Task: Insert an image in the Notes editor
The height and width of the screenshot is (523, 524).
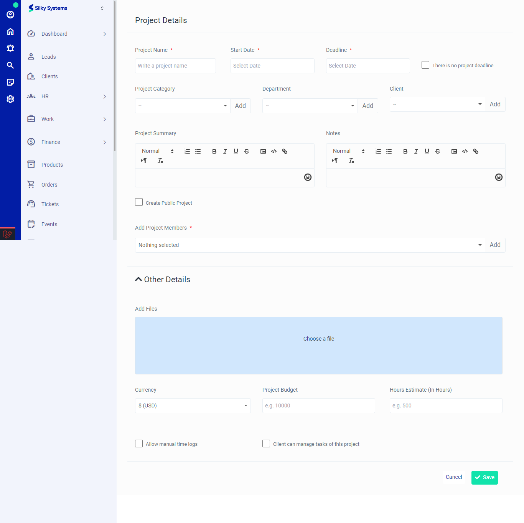Action: pos(454,151)
